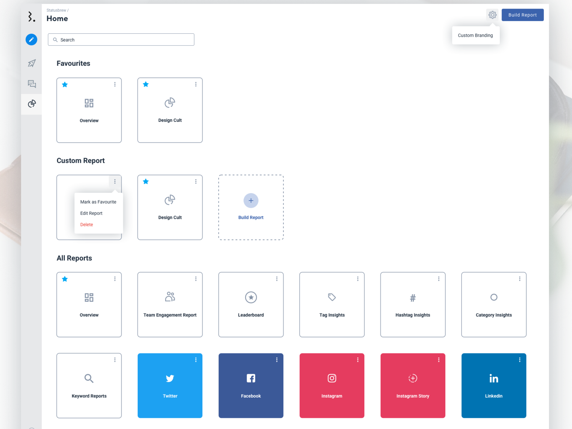Click the Instagram Story report icon

pyautogui.click(x=413, y=378)
